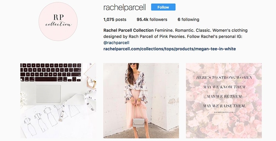The height and width of the screenshot is (141, 276).
Task: Open the 6 following list
Action: 188,19
